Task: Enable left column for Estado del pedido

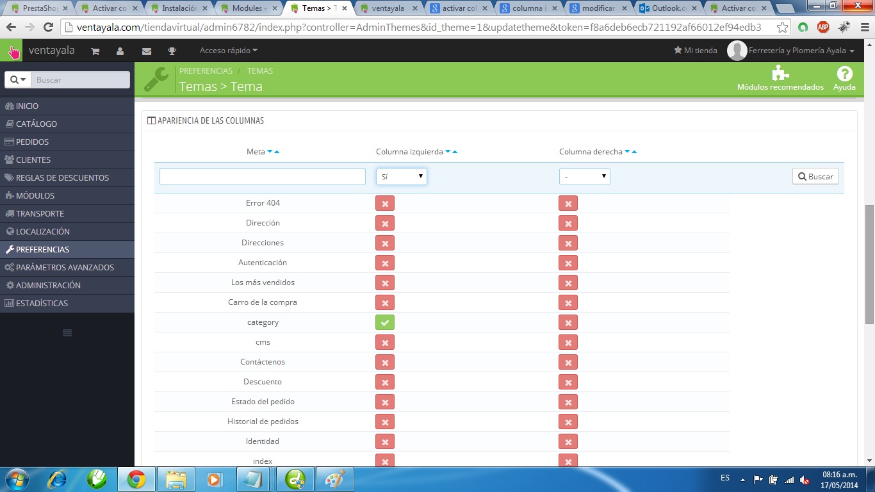Action: [x=385, y=402]
